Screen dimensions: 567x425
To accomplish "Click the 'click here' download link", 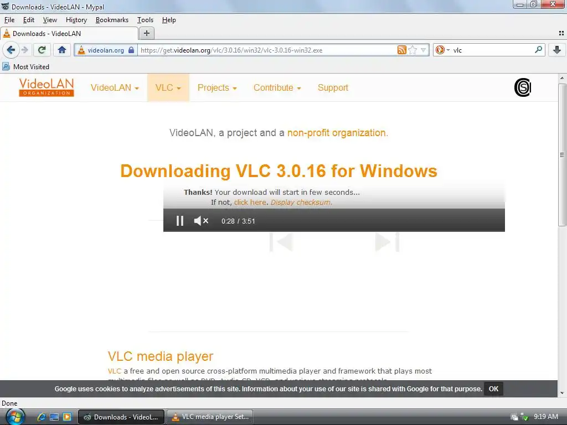I will pyautogui.click(x=250, y=202).
